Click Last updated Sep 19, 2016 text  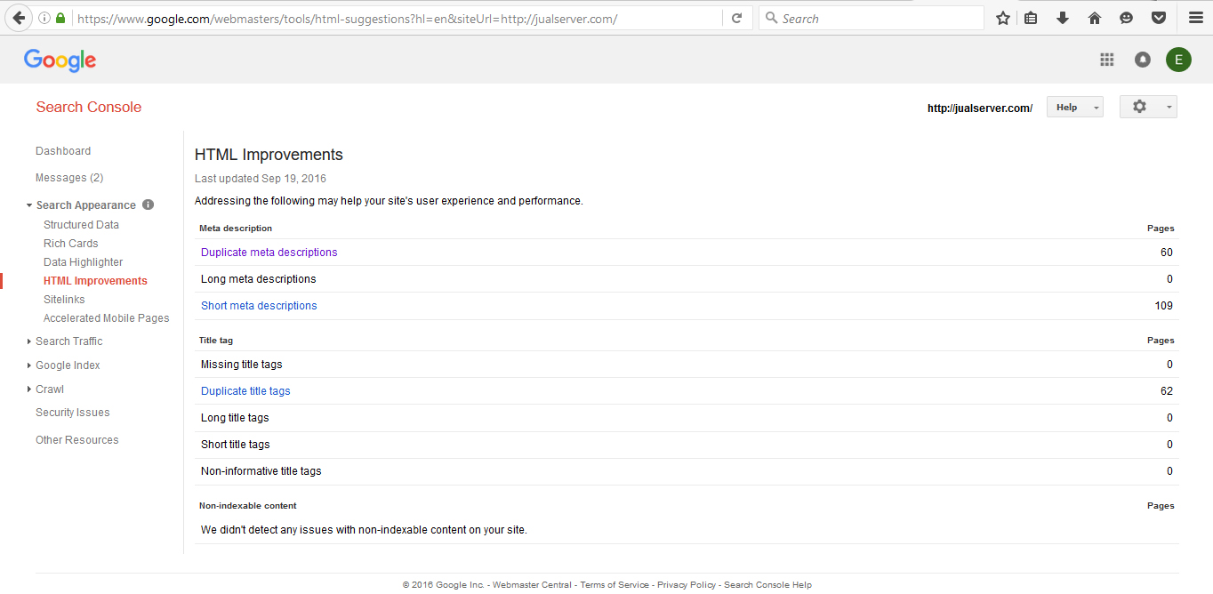[x=261, y=179]
